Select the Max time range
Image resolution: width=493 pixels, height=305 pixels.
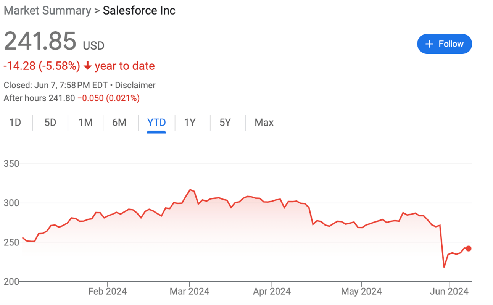[x=264, y=123]
